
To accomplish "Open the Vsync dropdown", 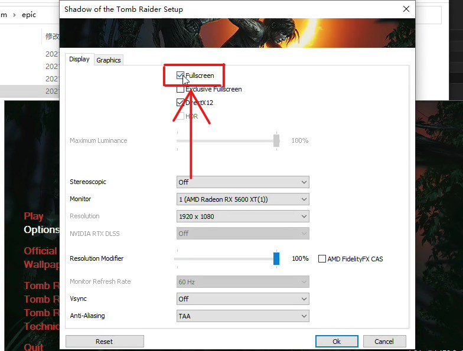I will (243, 298).
